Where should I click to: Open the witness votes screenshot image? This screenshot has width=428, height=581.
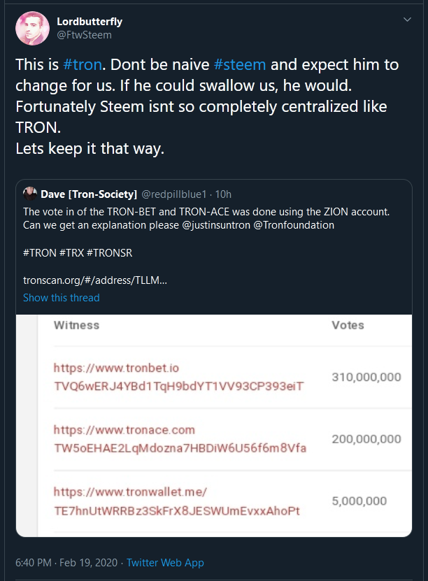[x=214, y=425]
